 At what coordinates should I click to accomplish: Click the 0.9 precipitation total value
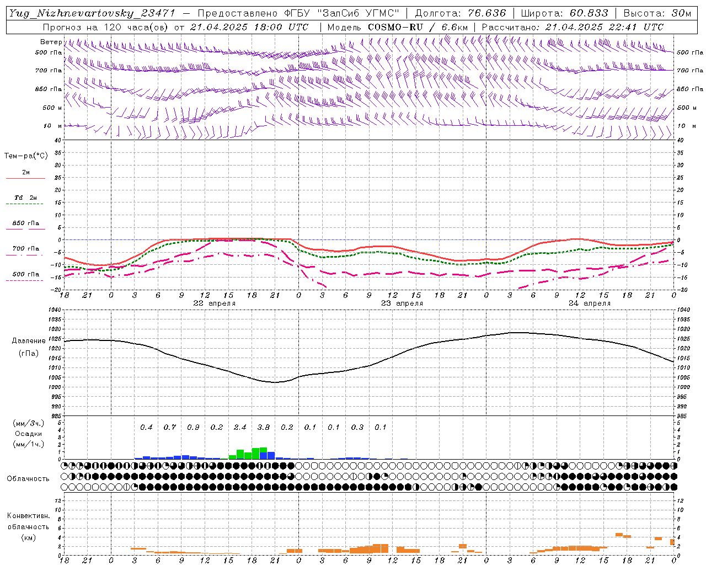(193, 427)
